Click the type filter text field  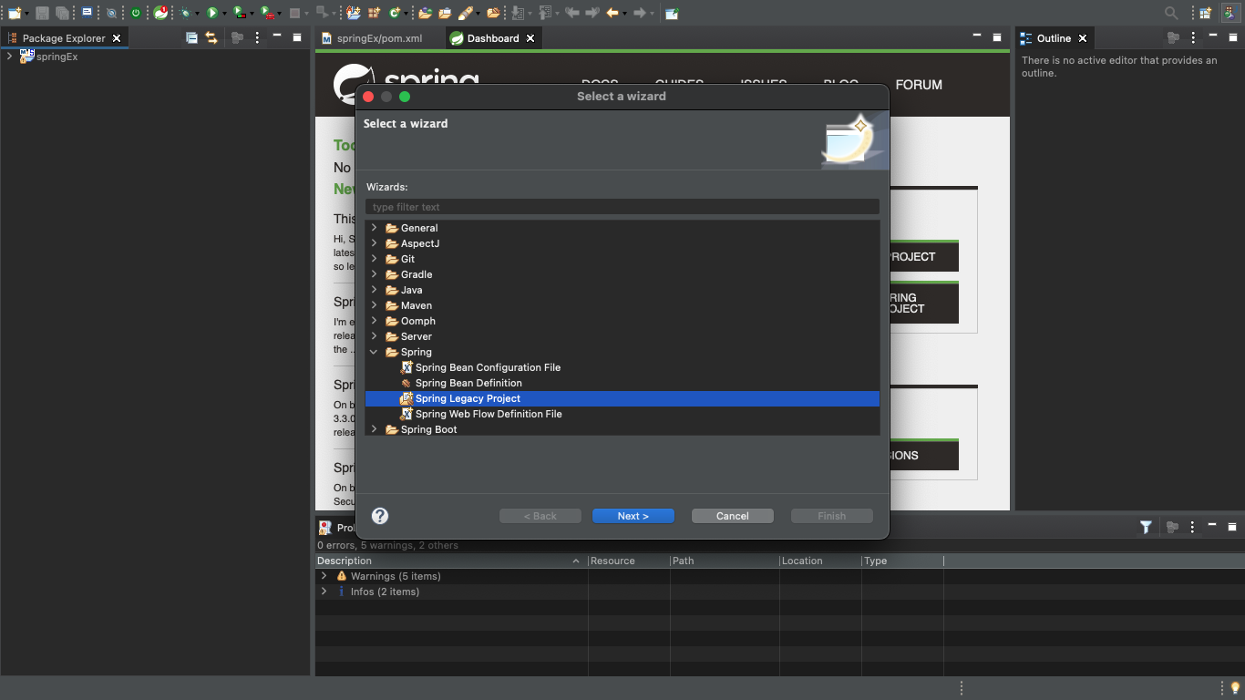click(622, 207)
